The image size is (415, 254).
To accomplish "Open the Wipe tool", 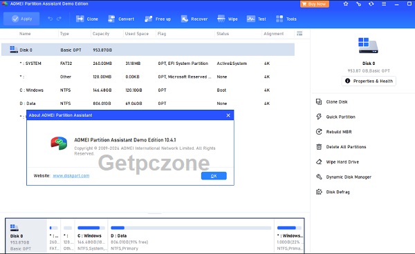I will coord(228,19).
